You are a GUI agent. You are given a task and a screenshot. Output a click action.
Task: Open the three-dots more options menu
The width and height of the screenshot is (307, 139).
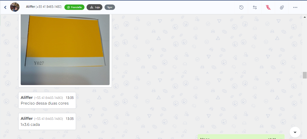click(x=295, y=7)
